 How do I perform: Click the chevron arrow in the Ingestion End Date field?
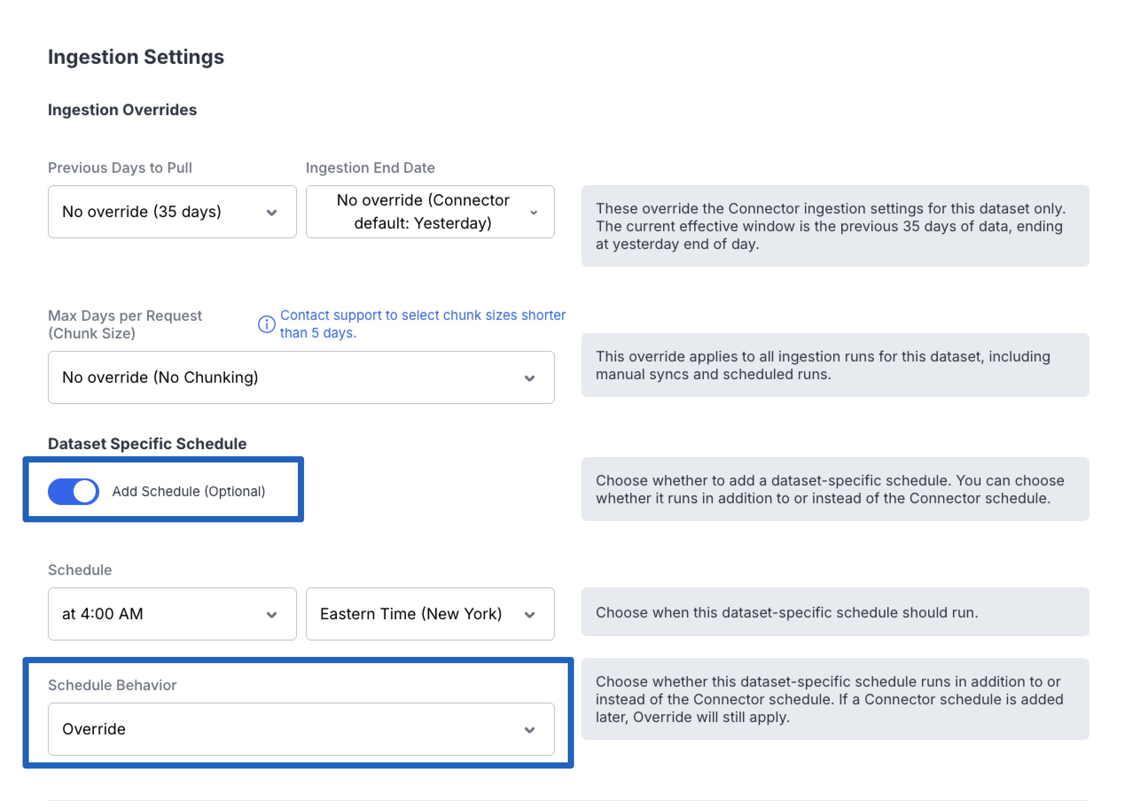[534, 213]
